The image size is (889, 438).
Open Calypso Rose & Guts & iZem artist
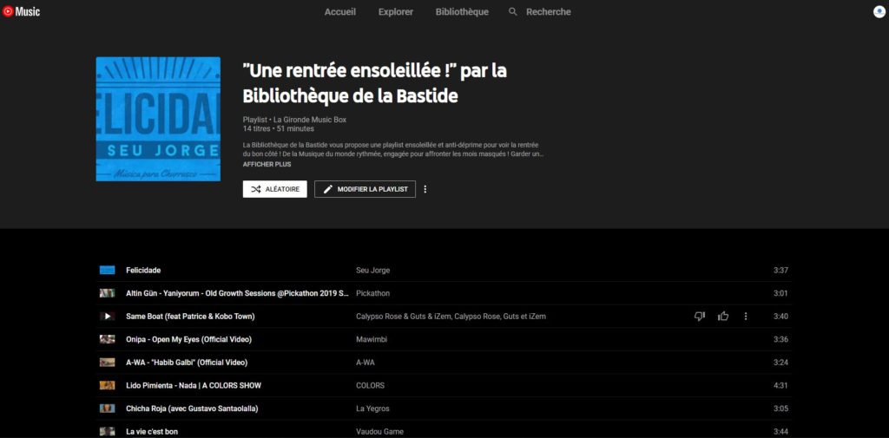point(451,317)
